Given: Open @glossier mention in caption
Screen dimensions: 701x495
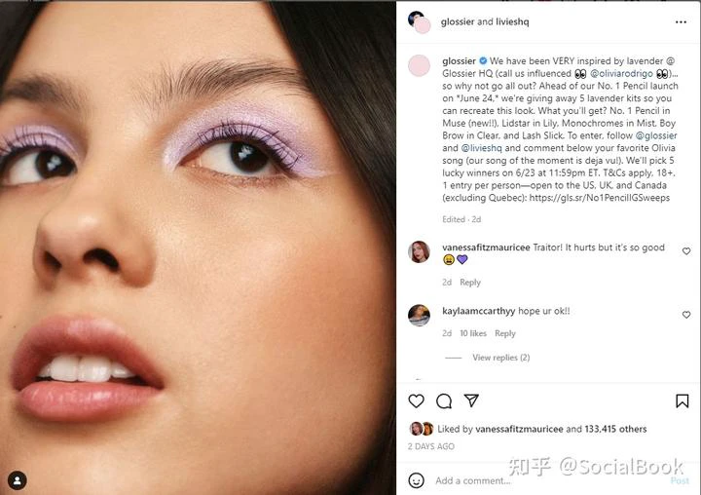Looking at the screenshot, I should click(x=656, y=135).
